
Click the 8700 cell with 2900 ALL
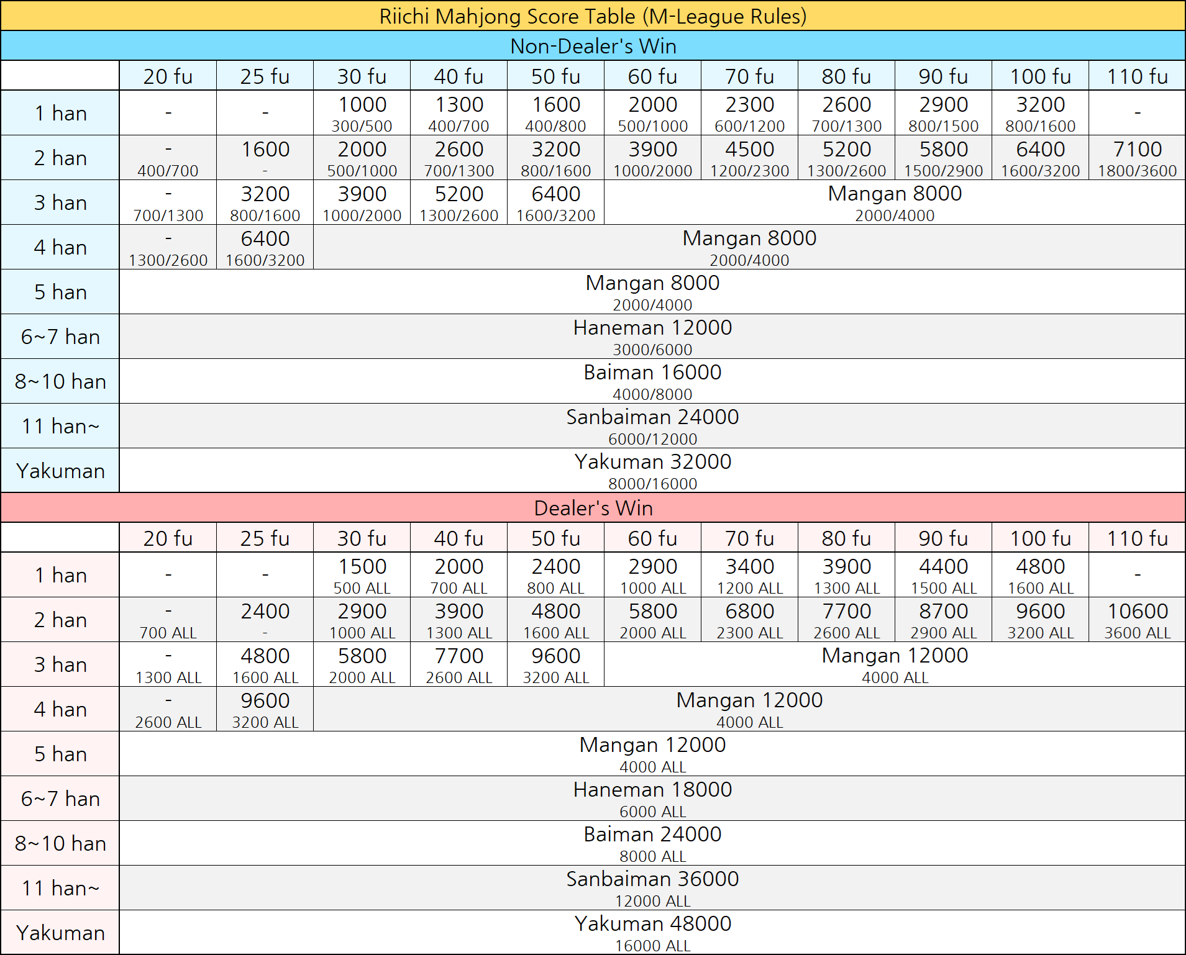coord(943,620)
